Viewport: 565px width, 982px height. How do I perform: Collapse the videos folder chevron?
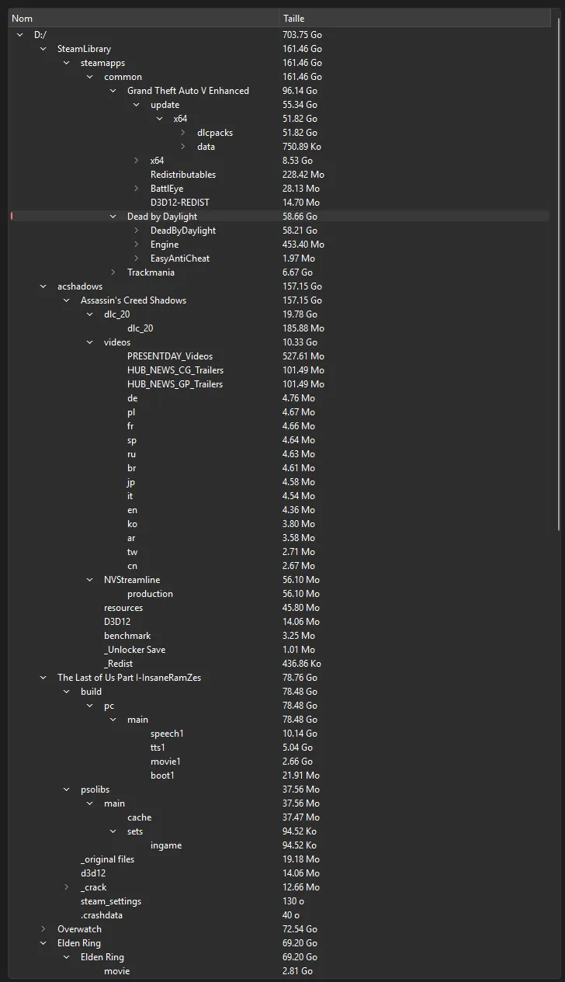coord(89,342)
